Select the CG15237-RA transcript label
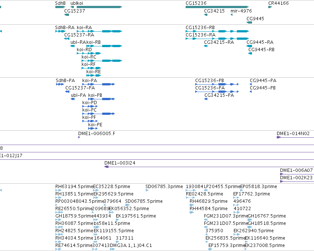The height and width of the screenshot is (251, 314). click(79, 35)
